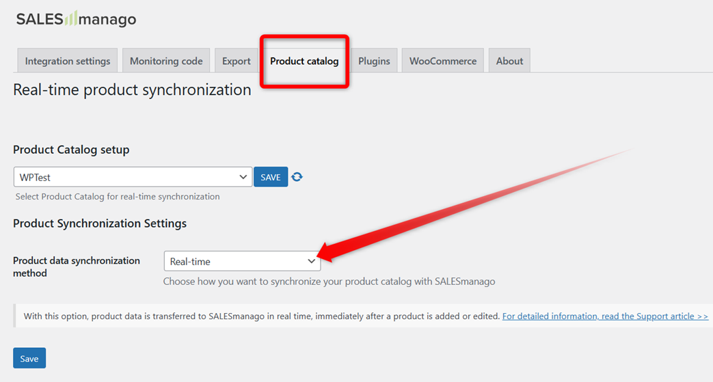Click the Product Synchronization Settings heading

coord(100,223)
